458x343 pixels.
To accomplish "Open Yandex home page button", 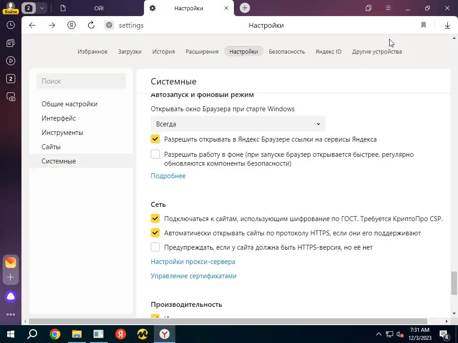I will click(72, 25).
